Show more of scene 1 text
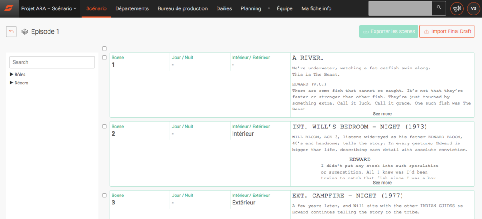 pos(382,114)
